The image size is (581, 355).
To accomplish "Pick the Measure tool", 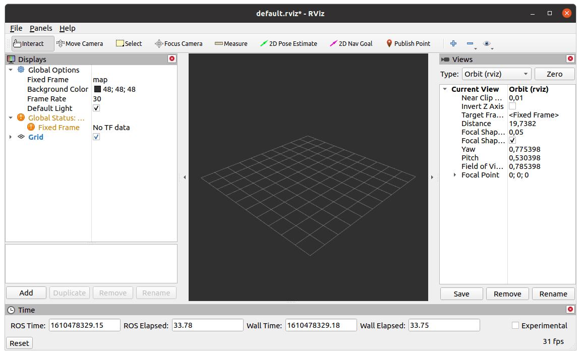I will tap(231, 44).
